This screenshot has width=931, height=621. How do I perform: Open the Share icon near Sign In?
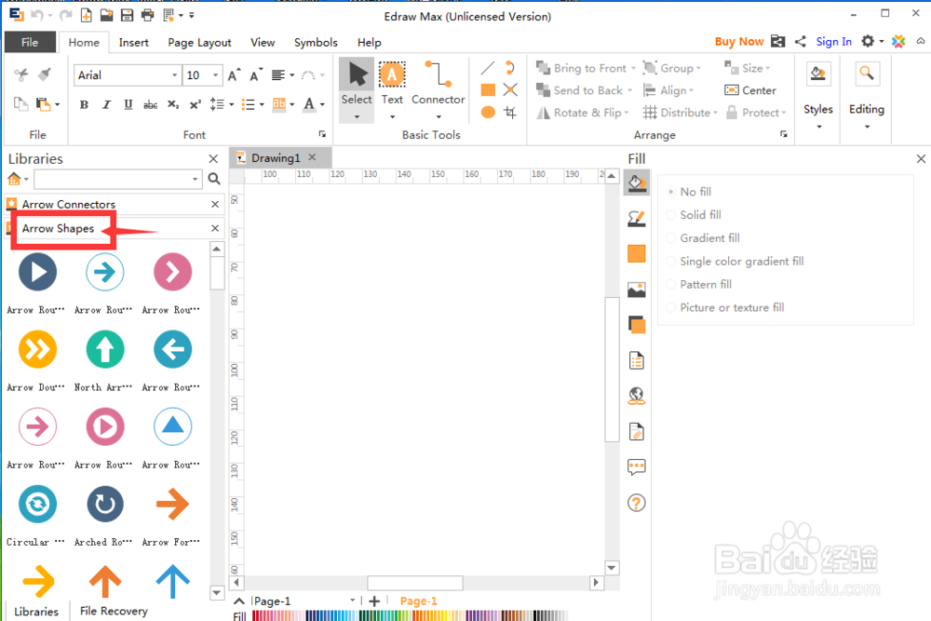(x=801, y=41)
